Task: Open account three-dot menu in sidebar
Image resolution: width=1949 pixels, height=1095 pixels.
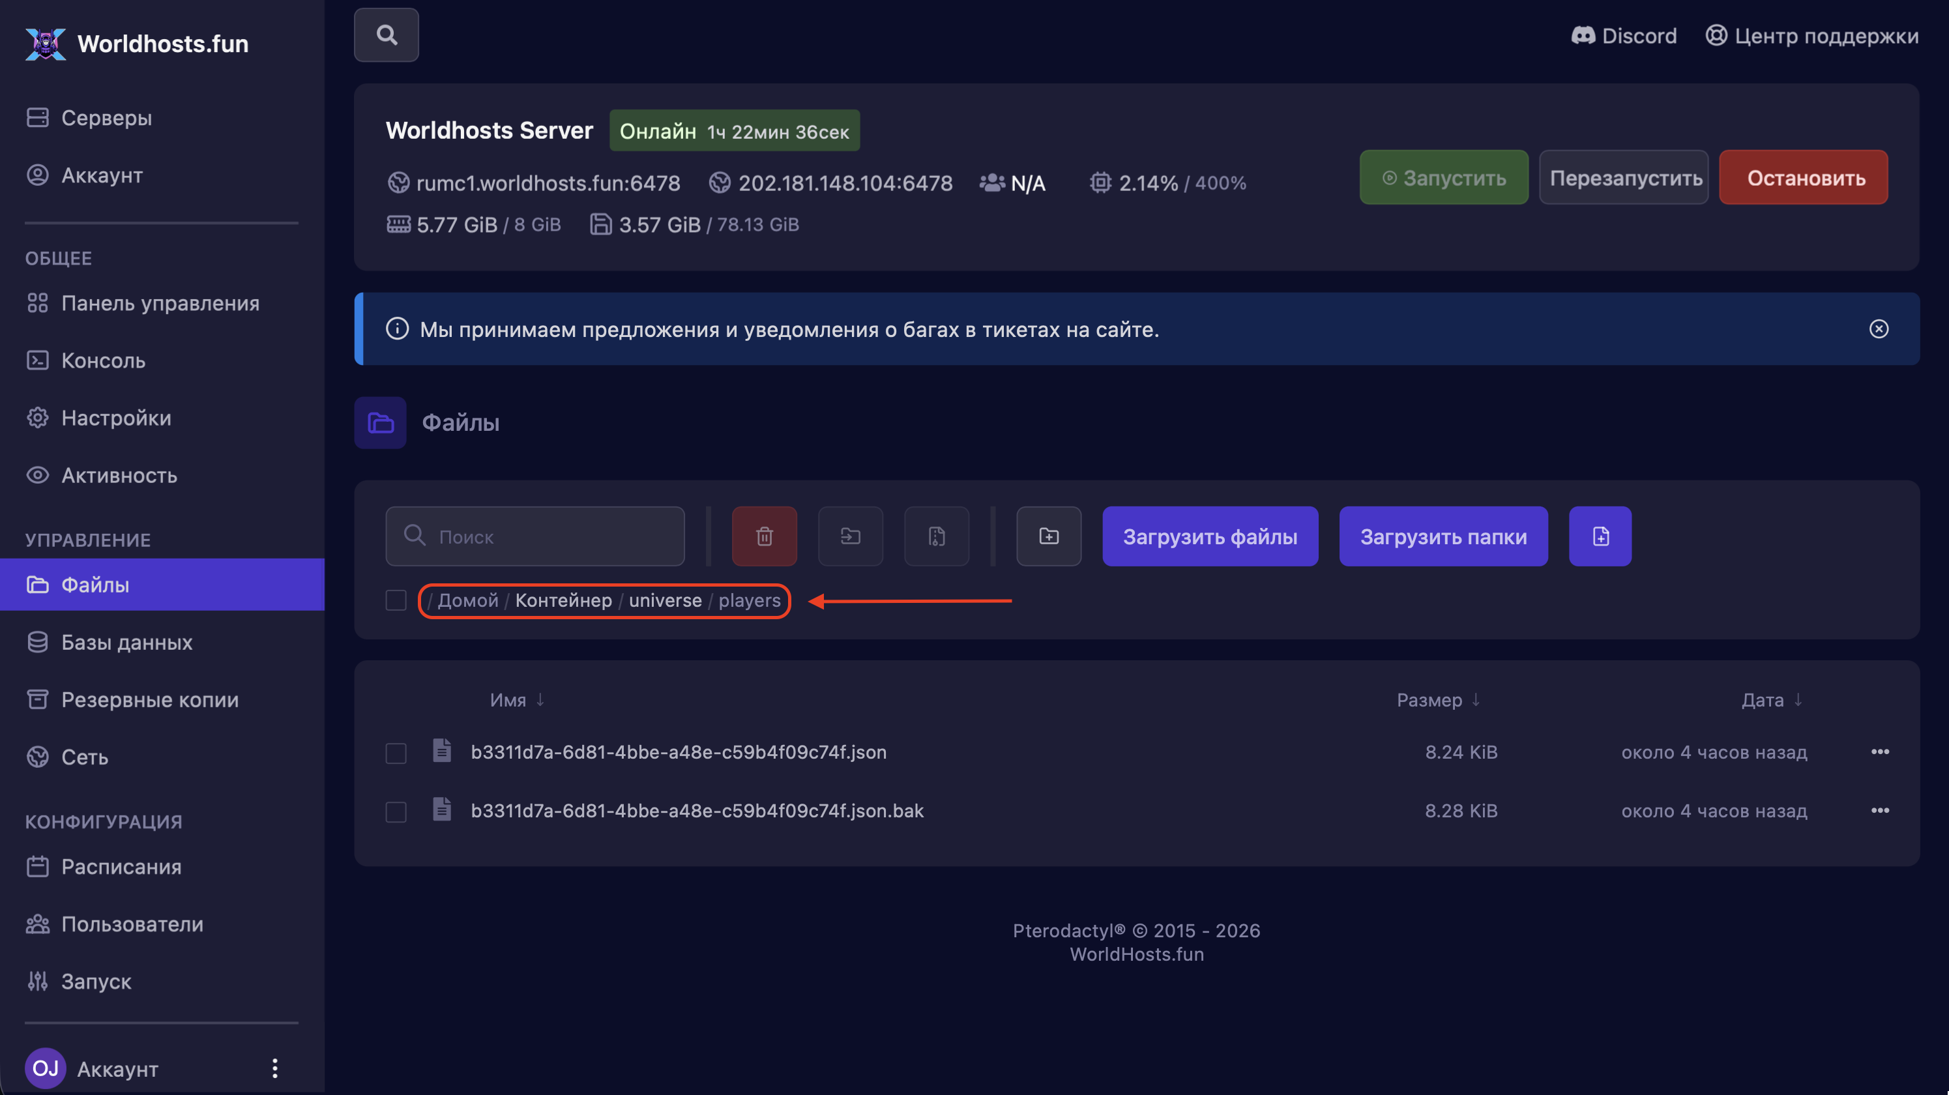Action: (274, 1068)
